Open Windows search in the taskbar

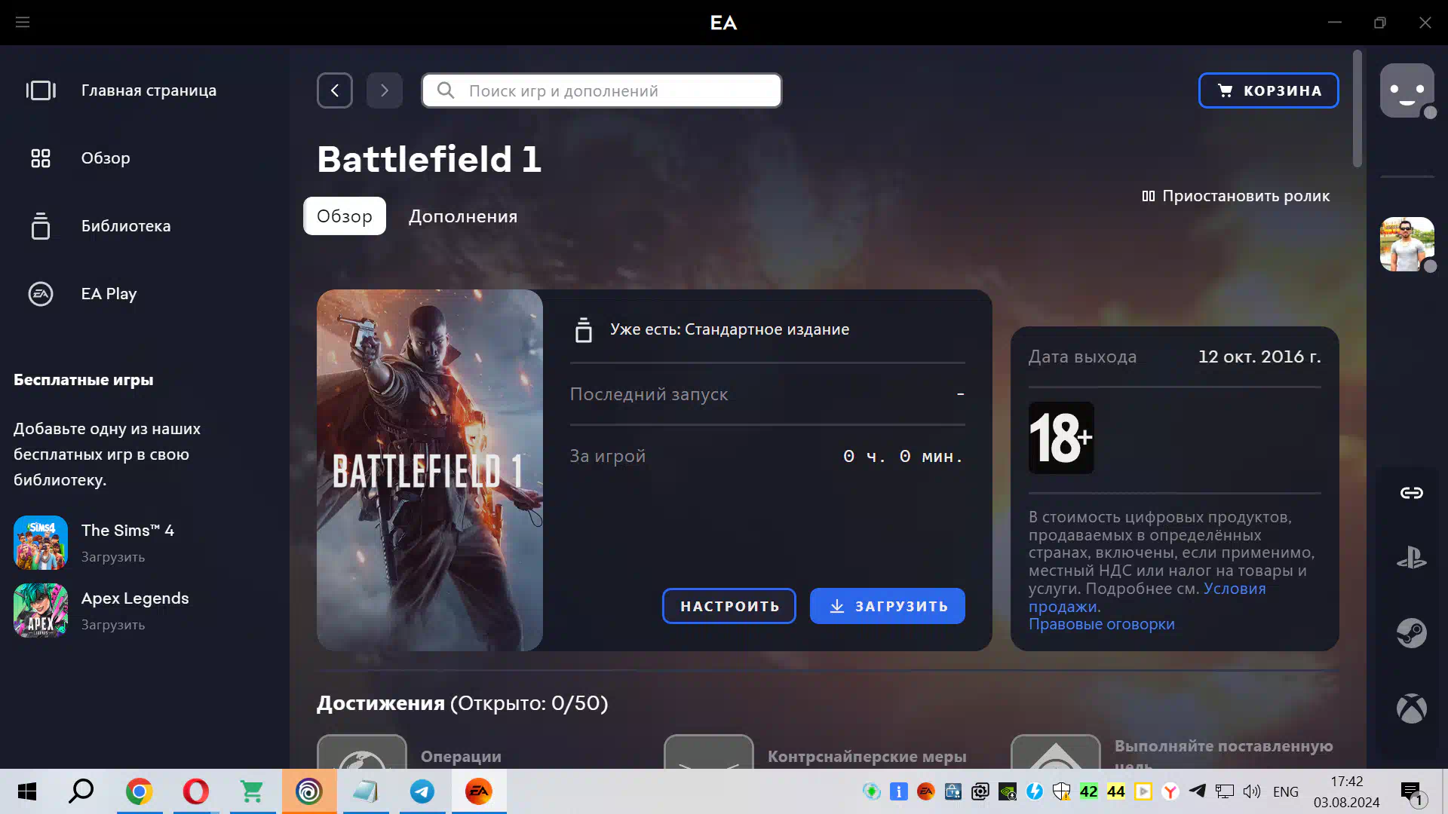point(81,791)
